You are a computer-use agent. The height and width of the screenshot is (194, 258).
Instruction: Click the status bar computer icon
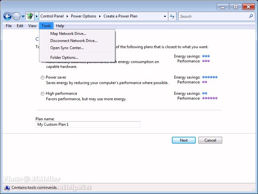7,188
